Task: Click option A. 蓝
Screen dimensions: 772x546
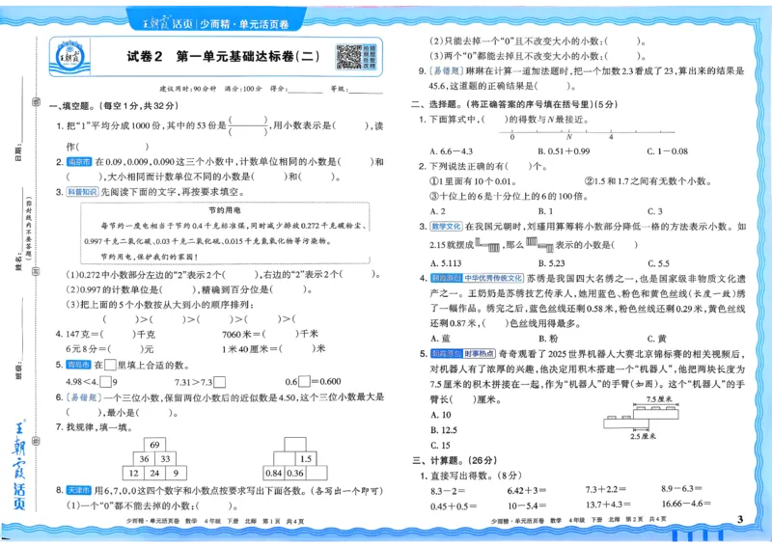Action: 440,339
